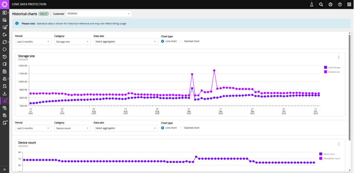The image size is (354, 173).
Task: Select Stacked chart for Storage size
Action: click(181, 41)
